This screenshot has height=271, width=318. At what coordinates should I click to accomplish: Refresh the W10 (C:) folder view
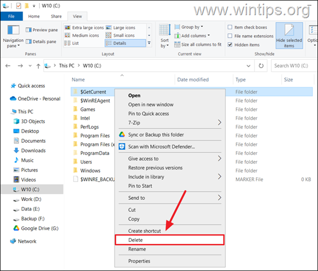(x=261, y=66)
